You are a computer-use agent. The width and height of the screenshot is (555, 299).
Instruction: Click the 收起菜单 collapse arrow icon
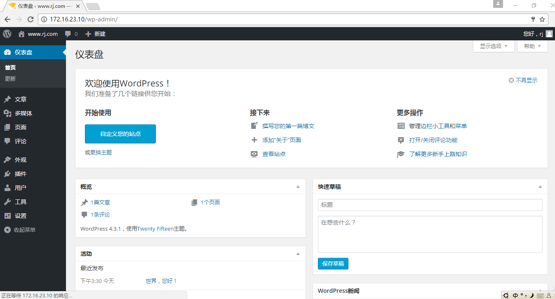pyautogui.click(x=7, y=230)
